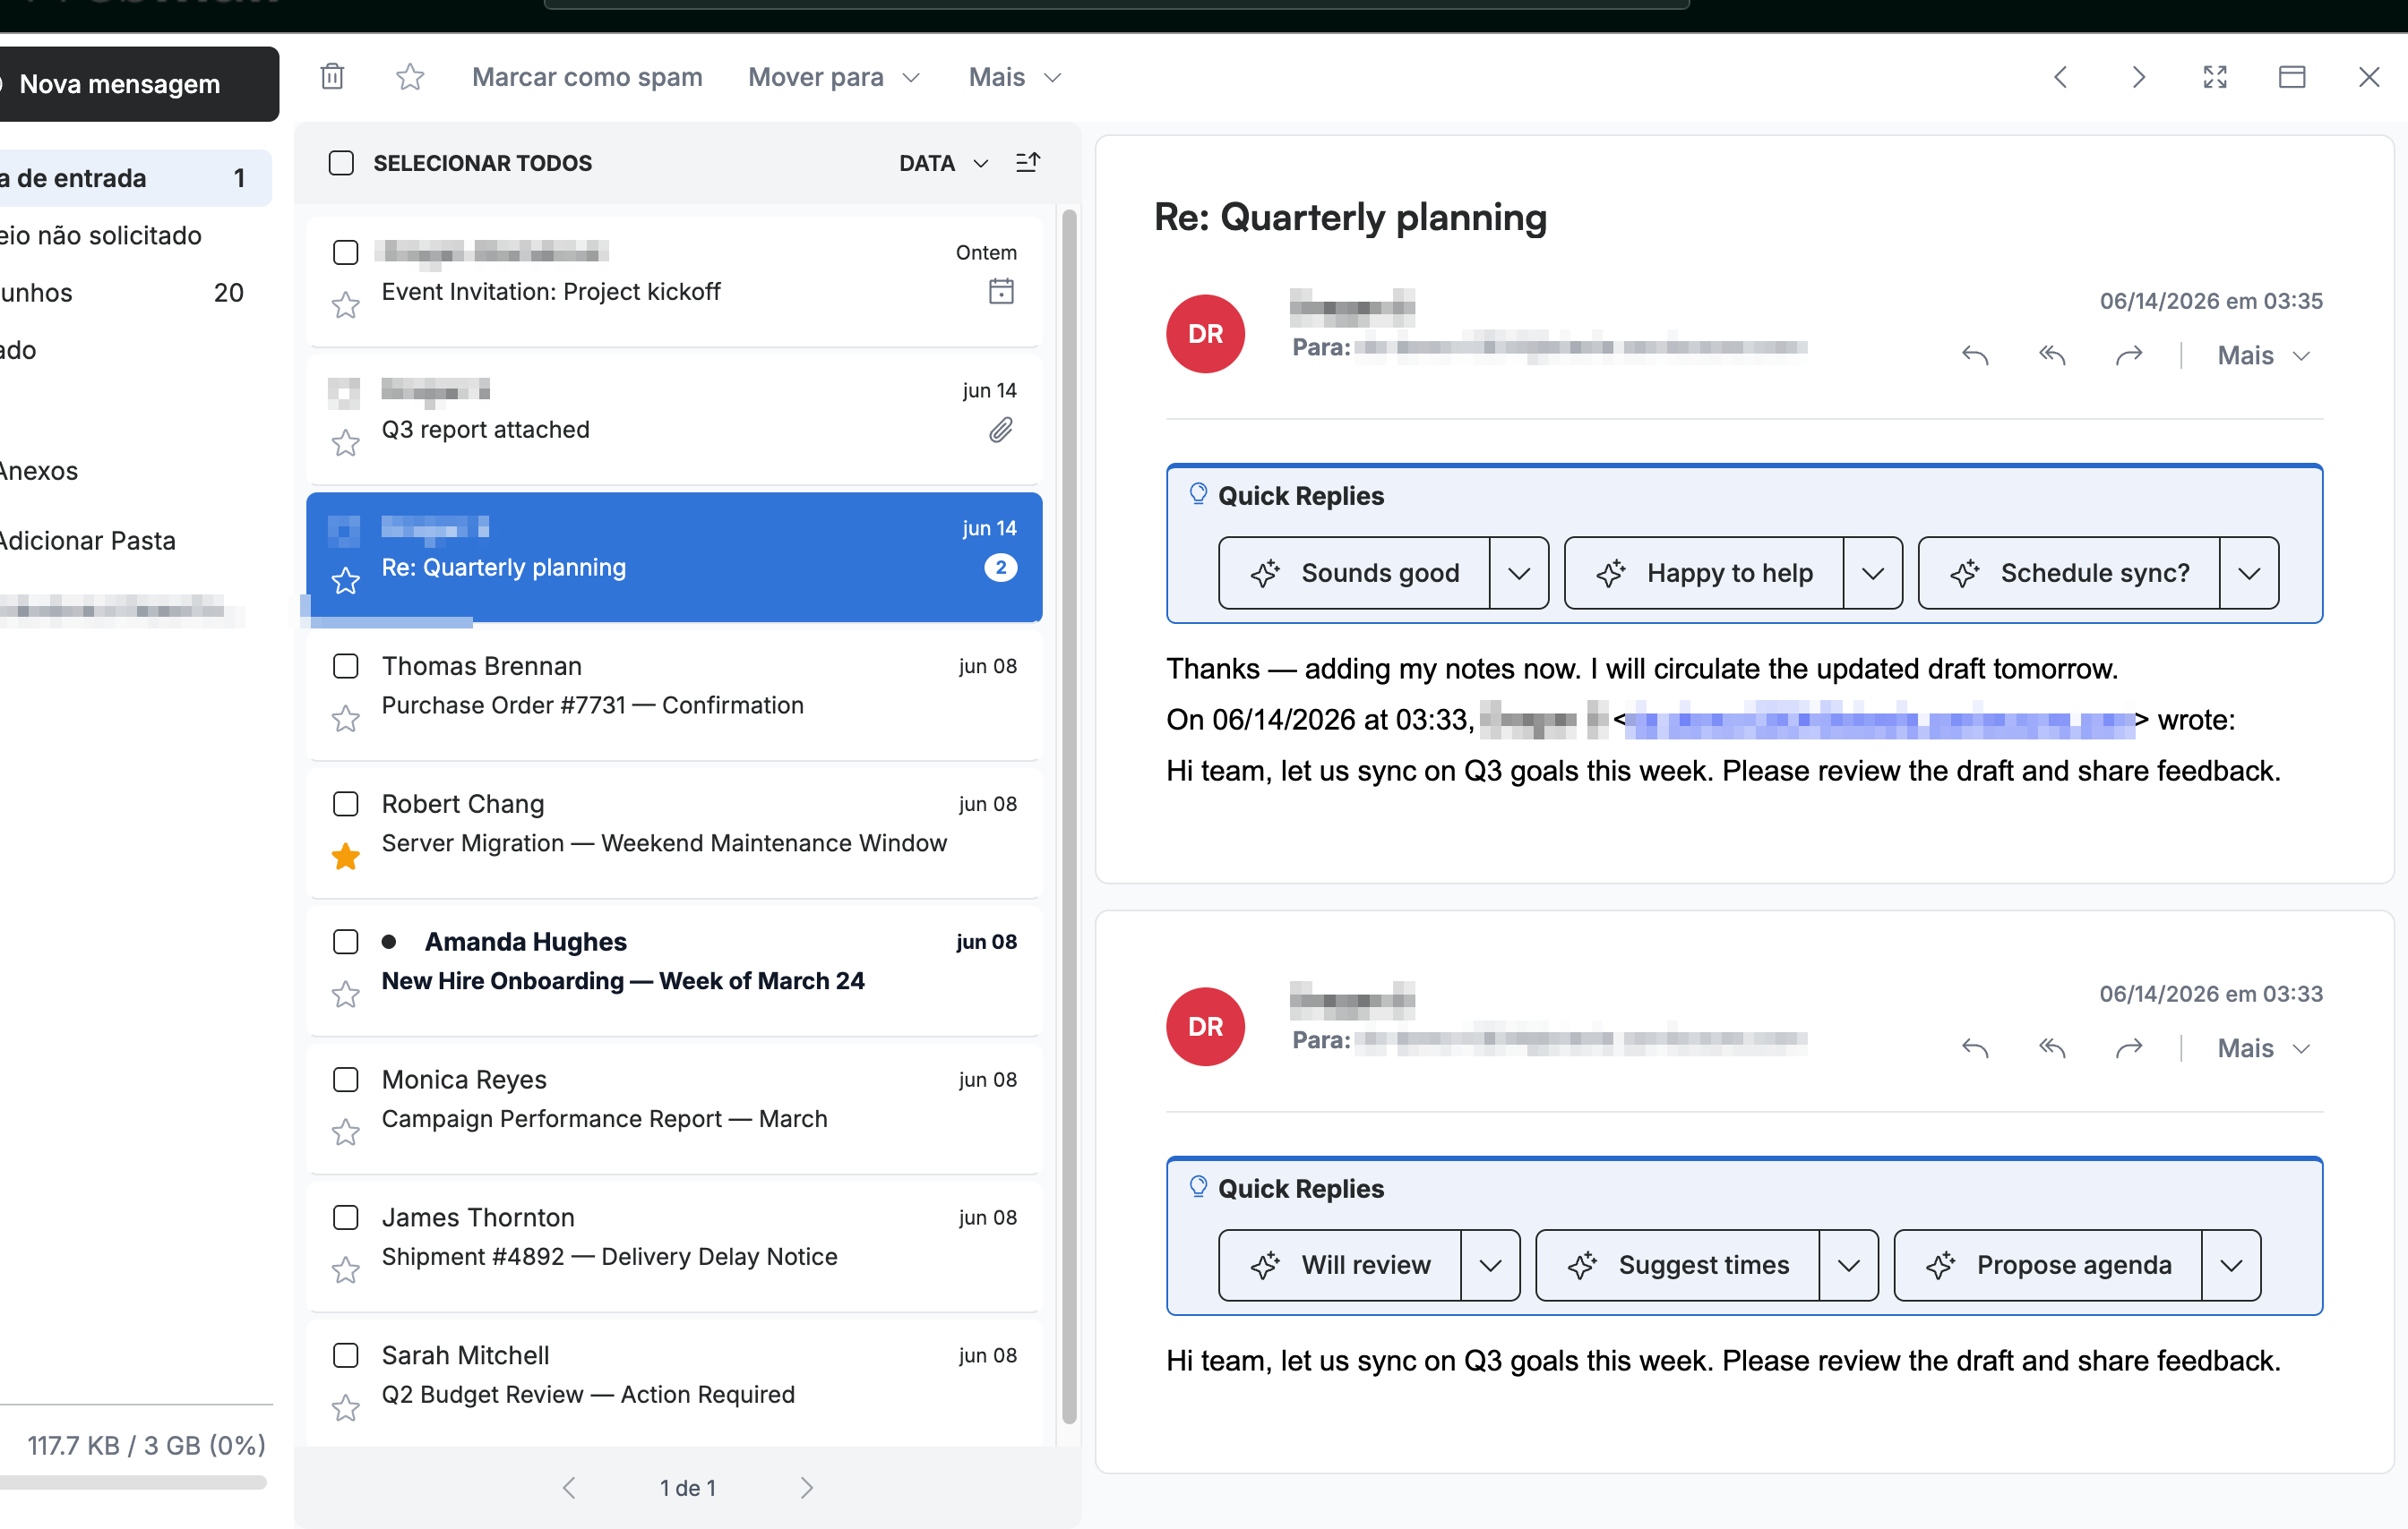Click lightbulb icon in first Quick Replies
Viewport: 2408px width, 1529px height.
click(x=1198, y=493)
